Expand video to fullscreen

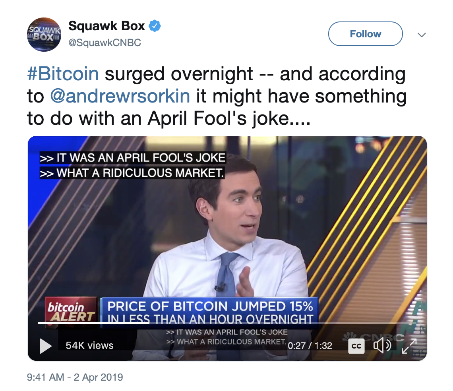(x=409, y=346)
